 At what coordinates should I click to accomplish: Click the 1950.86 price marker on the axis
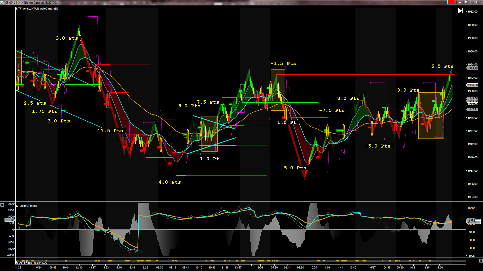473,85
